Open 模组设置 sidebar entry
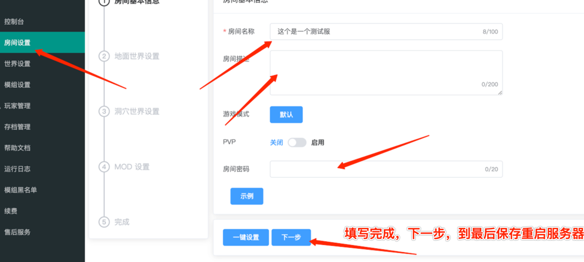 18,85
